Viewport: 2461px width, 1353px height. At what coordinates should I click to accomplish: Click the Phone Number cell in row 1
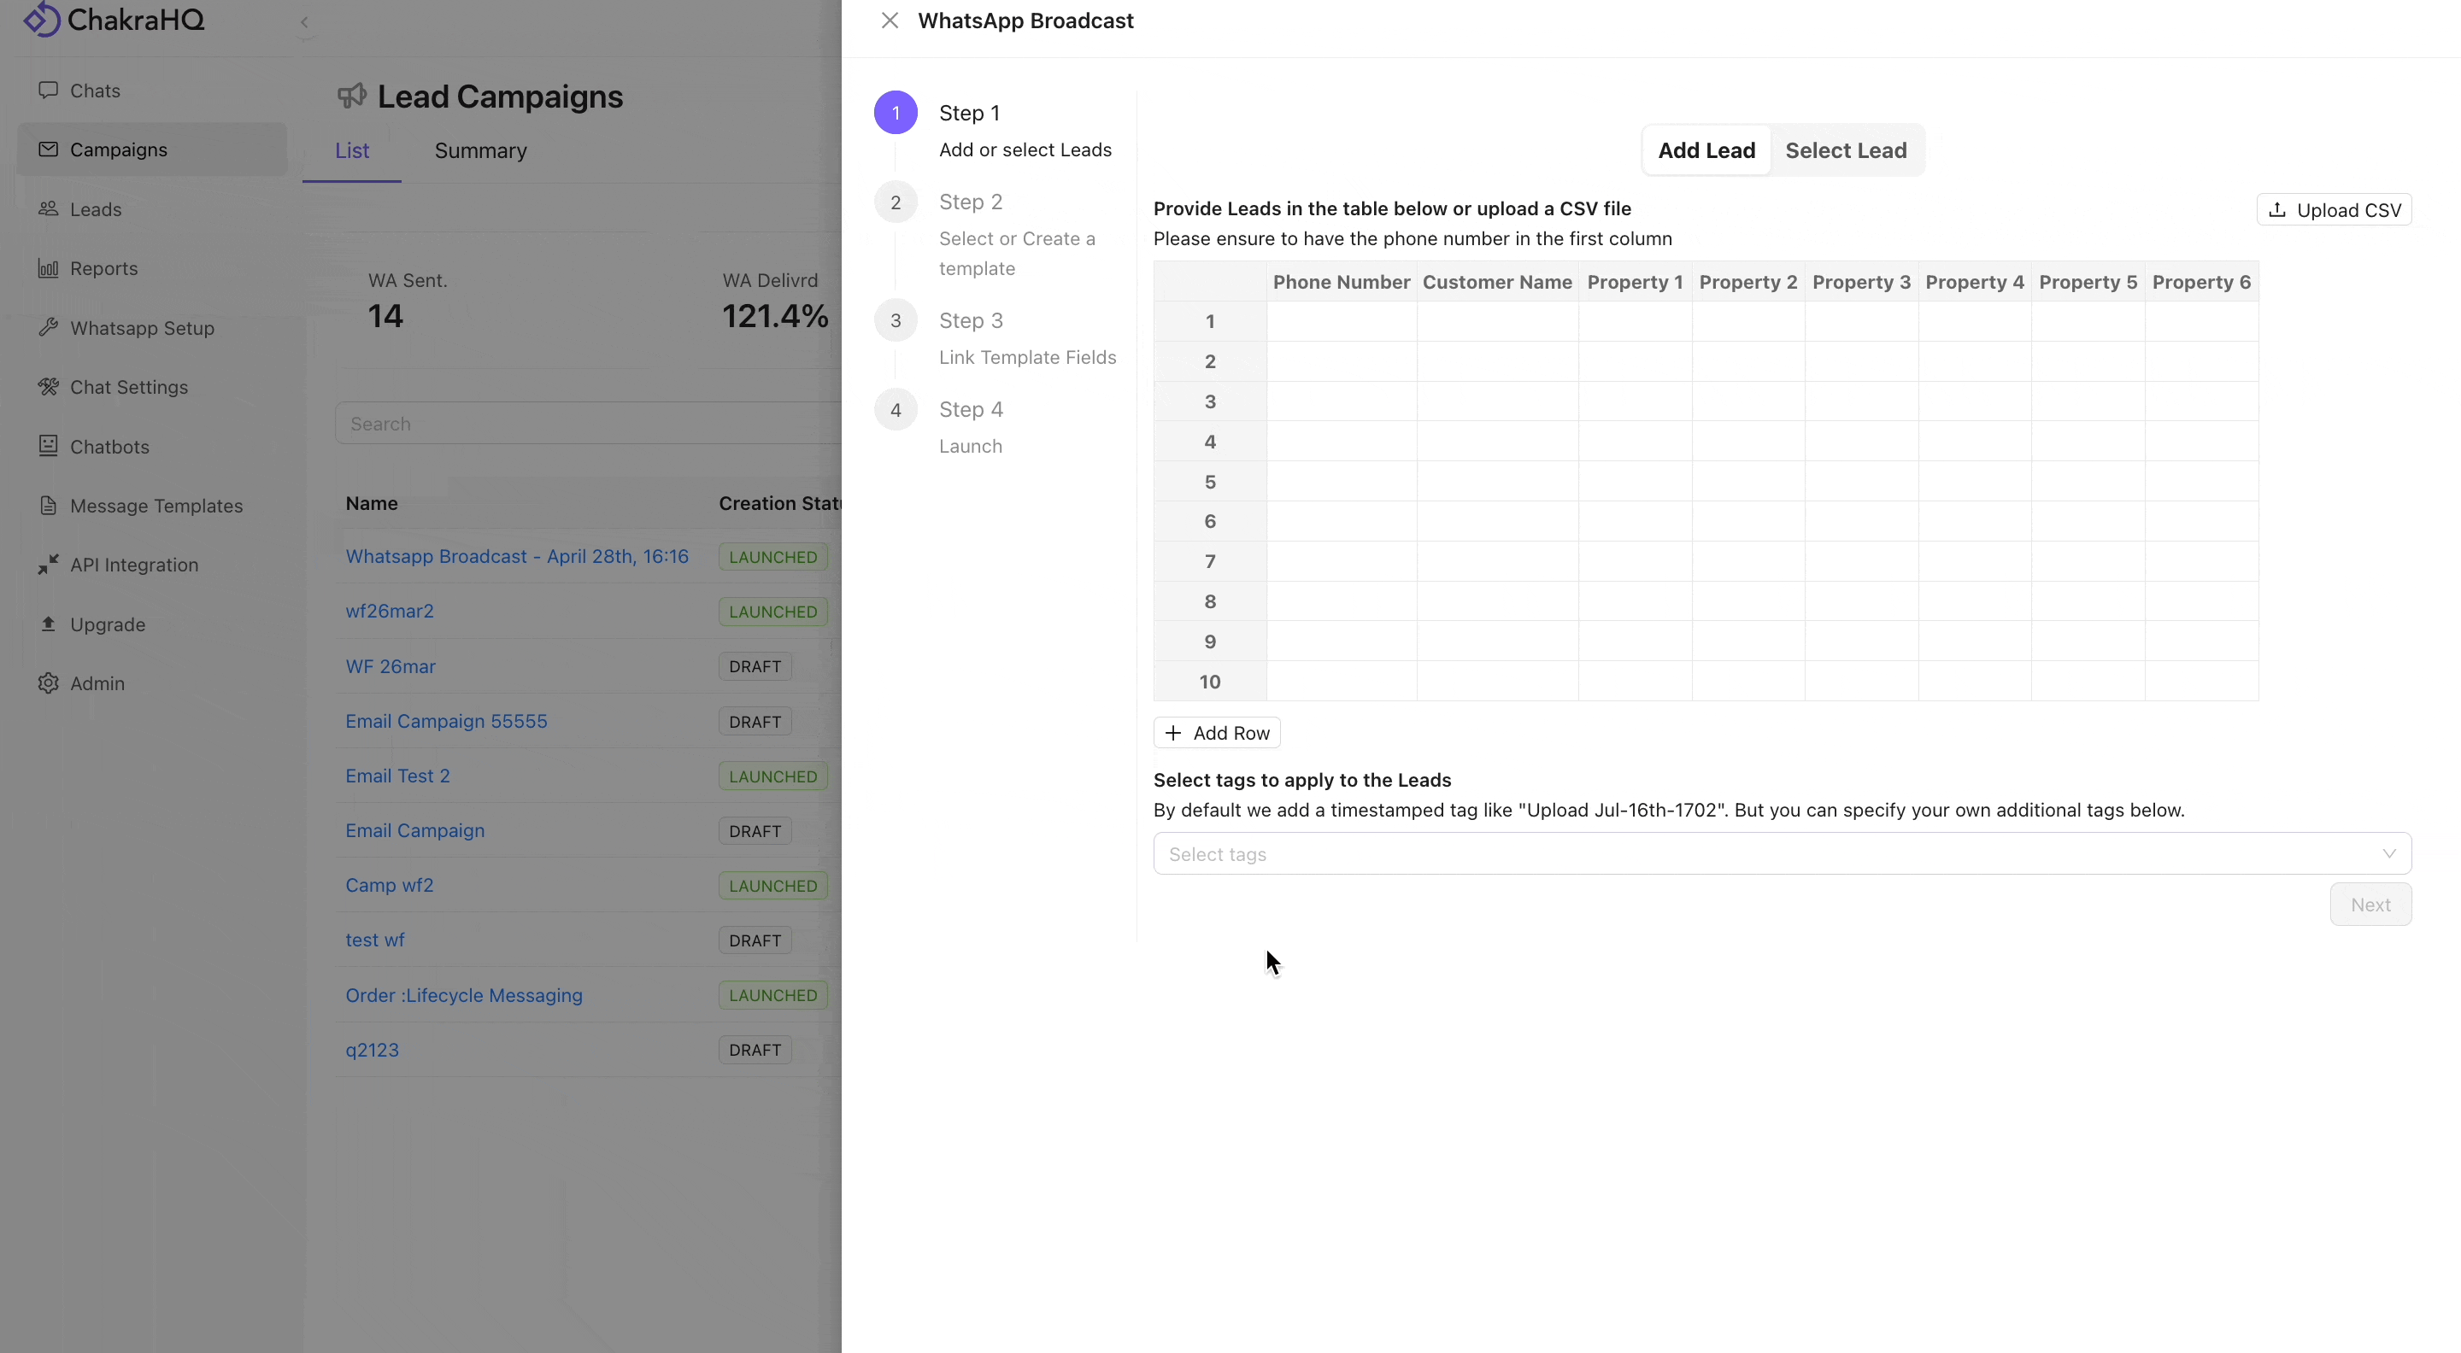1342,322
